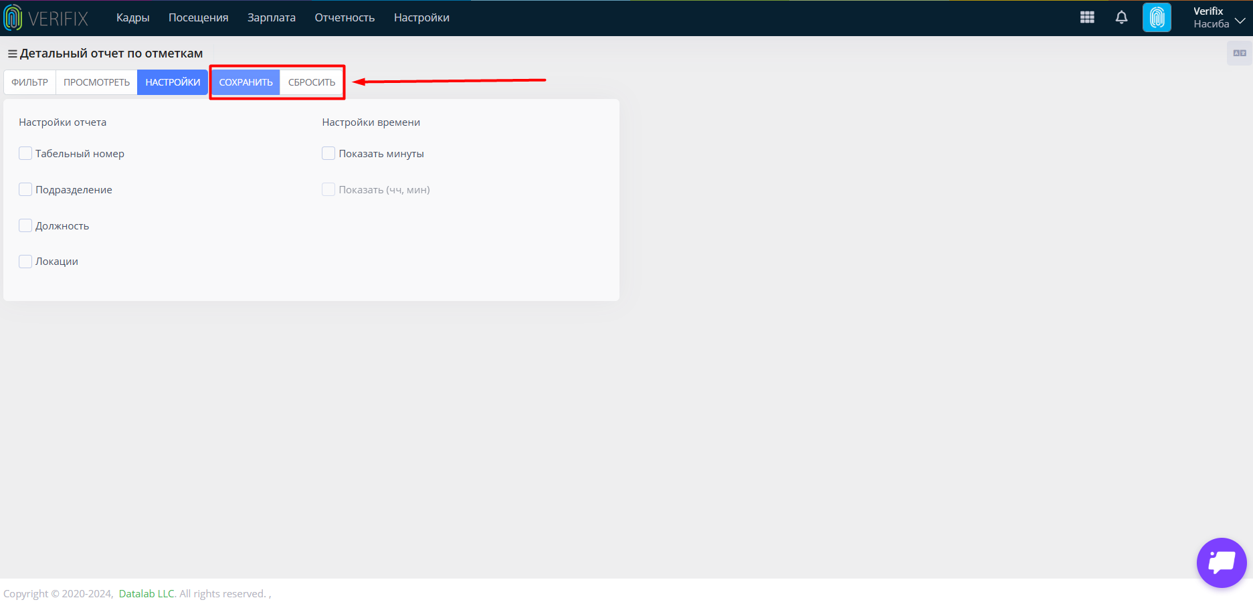Open the Посещения menu
1253x602 pixels.
[198, 17]
